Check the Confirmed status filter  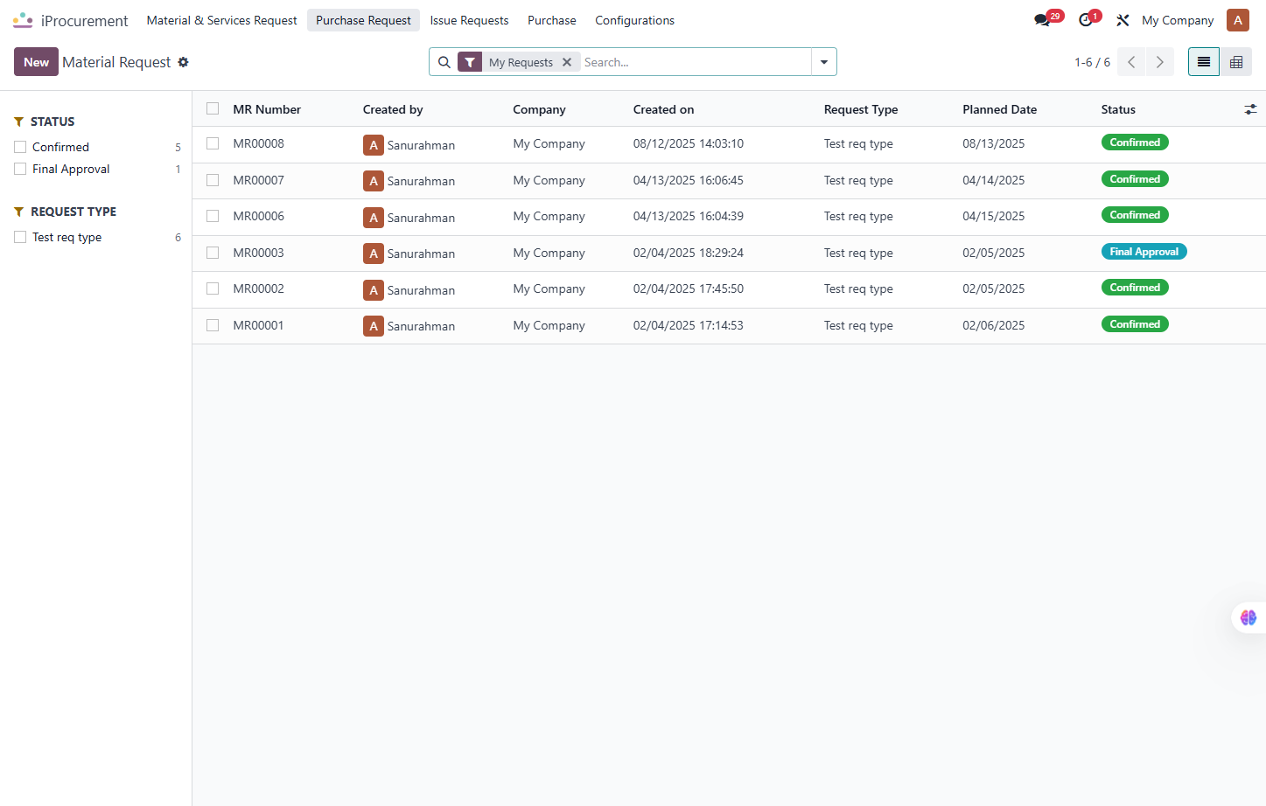click(20, 147)
